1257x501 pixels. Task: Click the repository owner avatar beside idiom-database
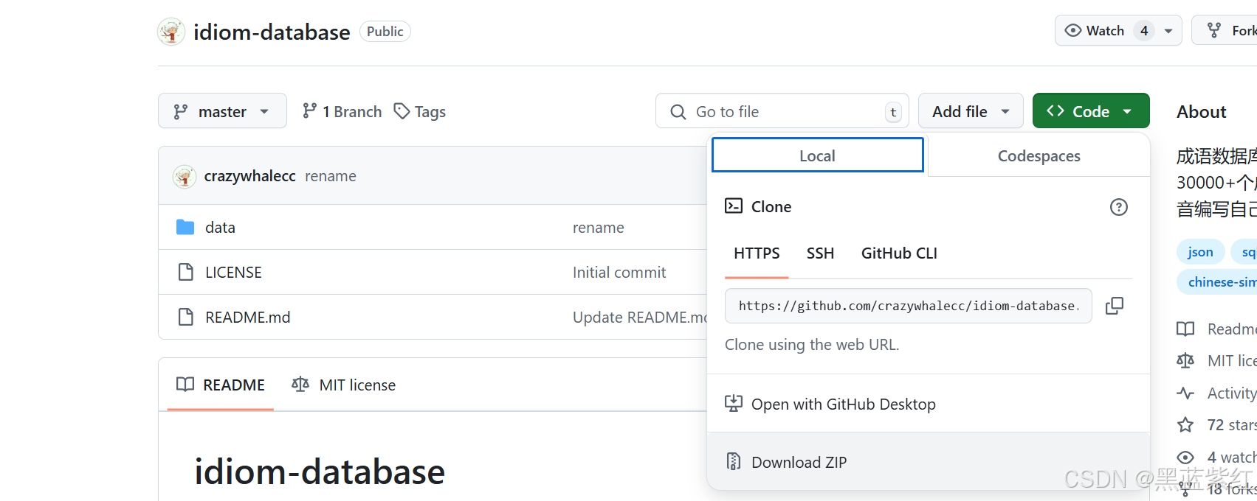pos(171,32)
